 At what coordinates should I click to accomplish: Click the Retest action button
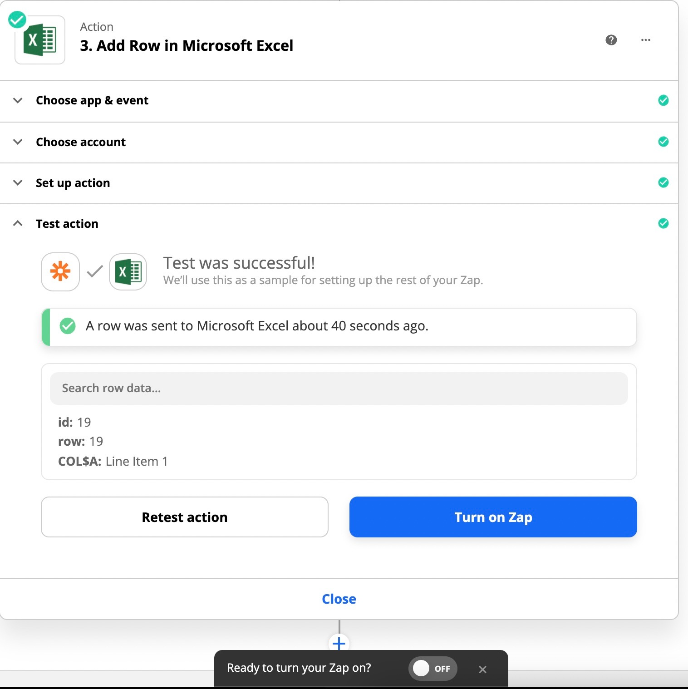coord(184,517)
